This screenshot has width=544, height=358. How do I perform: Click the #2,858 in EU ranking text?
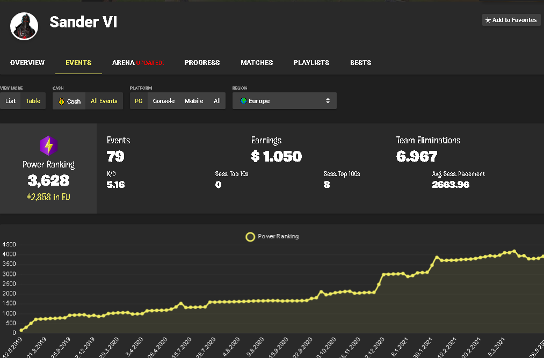[x=48, y=197]
